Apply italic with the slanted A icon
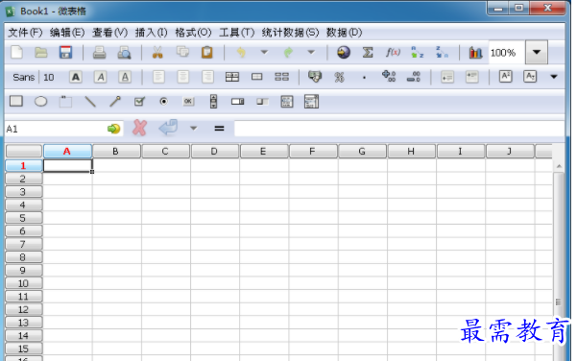Screen dimensions: 577x361 coord(100,77)
